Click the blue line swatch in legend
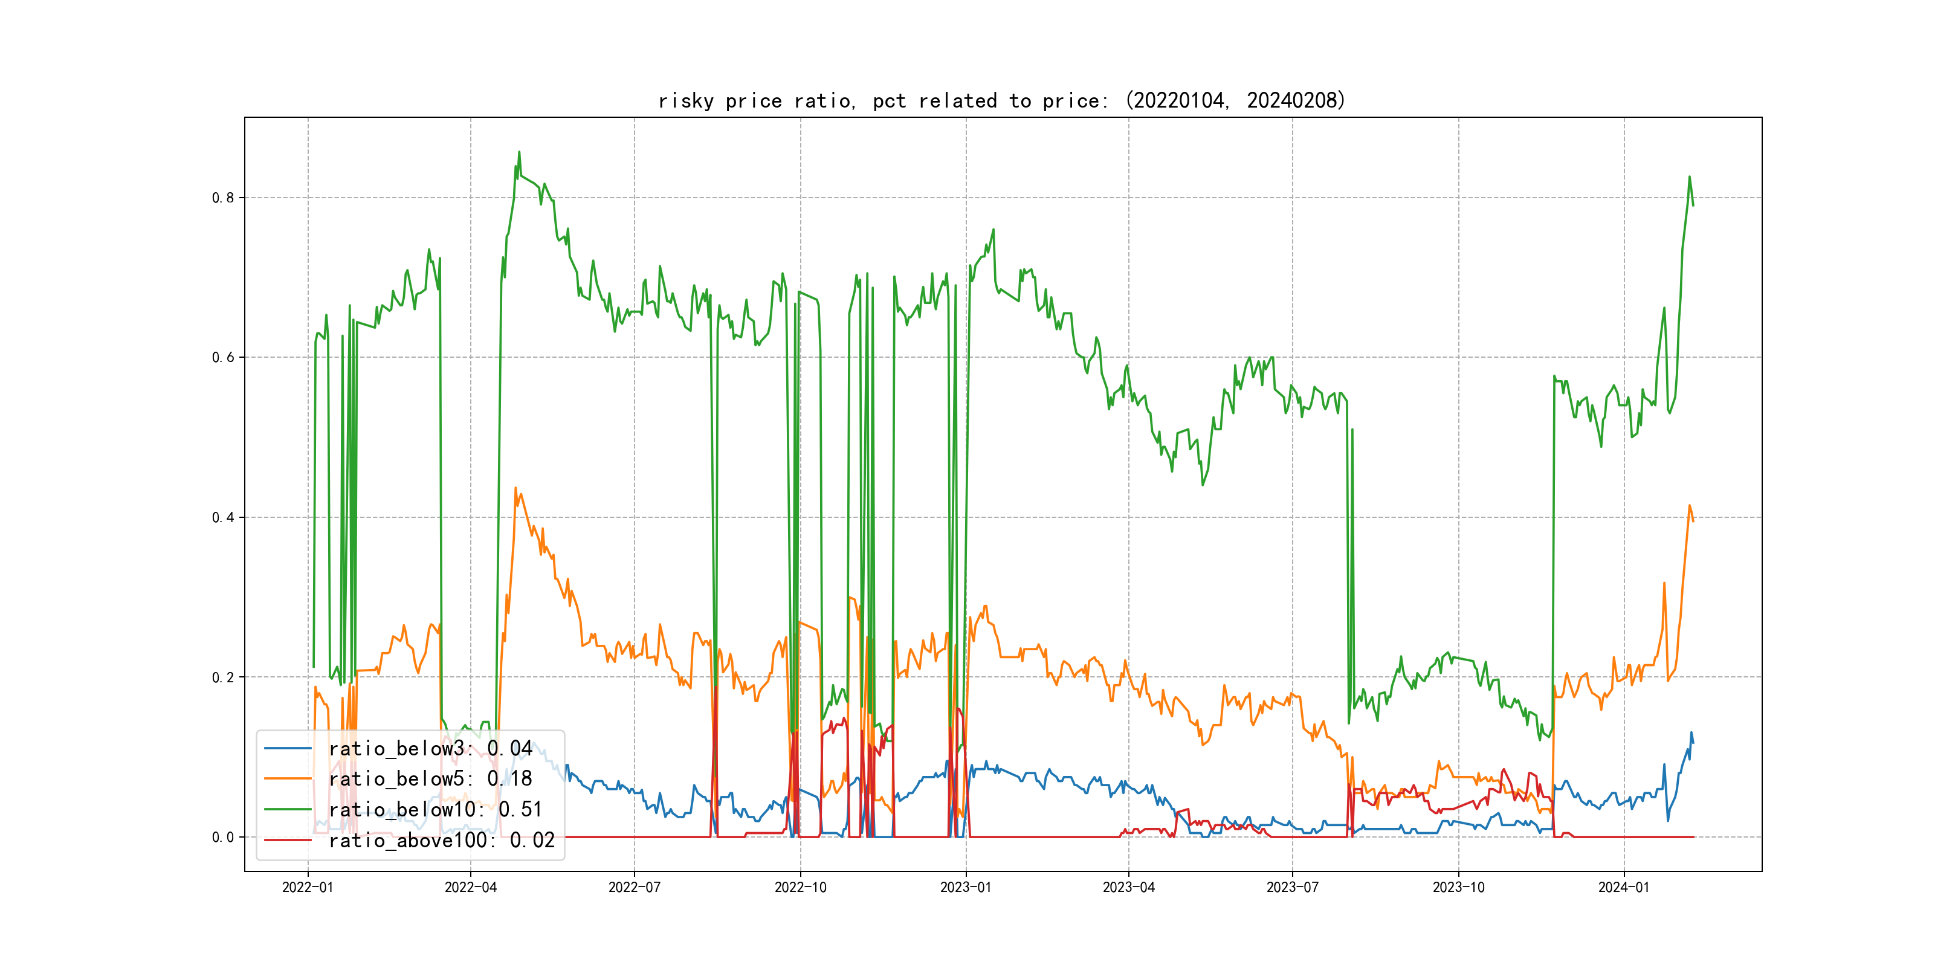Screen dimensions: 1958x979 (287, 749)
